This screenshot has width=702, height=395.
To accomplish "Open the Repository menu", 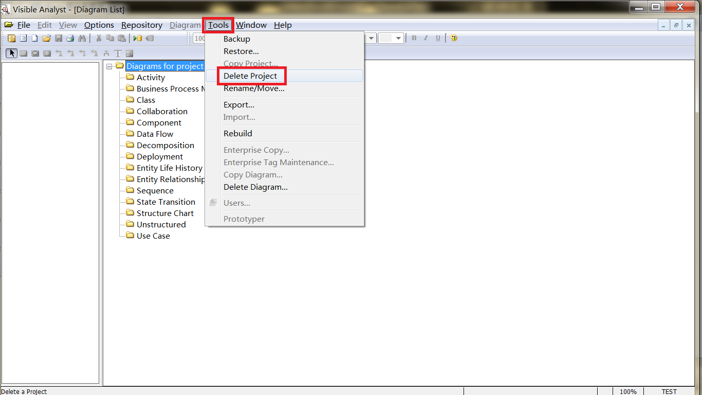I will pos(142,25).
